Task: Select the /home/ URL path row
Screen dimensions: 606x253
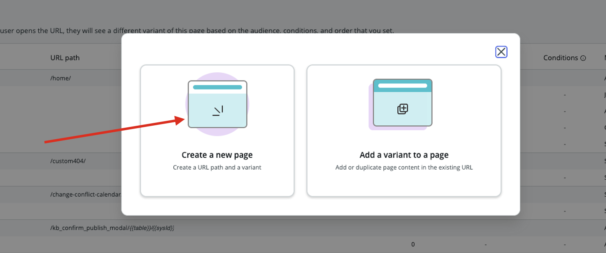Action: 61,78
